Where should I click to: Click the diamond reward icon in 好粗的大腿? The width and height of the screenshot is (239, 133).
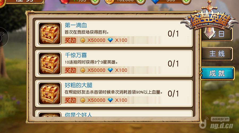click(110, 100)
